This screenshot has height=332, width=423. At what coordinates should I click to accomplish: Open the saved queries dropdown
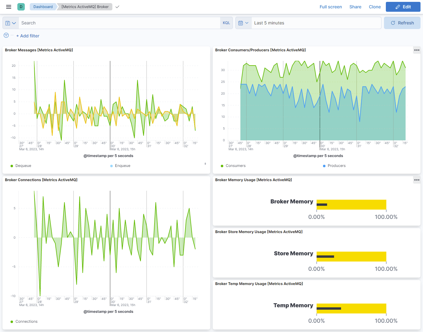coord(11,23)
